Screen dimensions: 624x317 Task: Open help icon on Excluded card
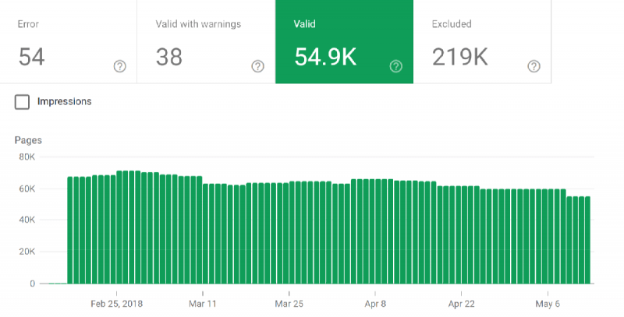pyautogui.click(x=534, y=66)
